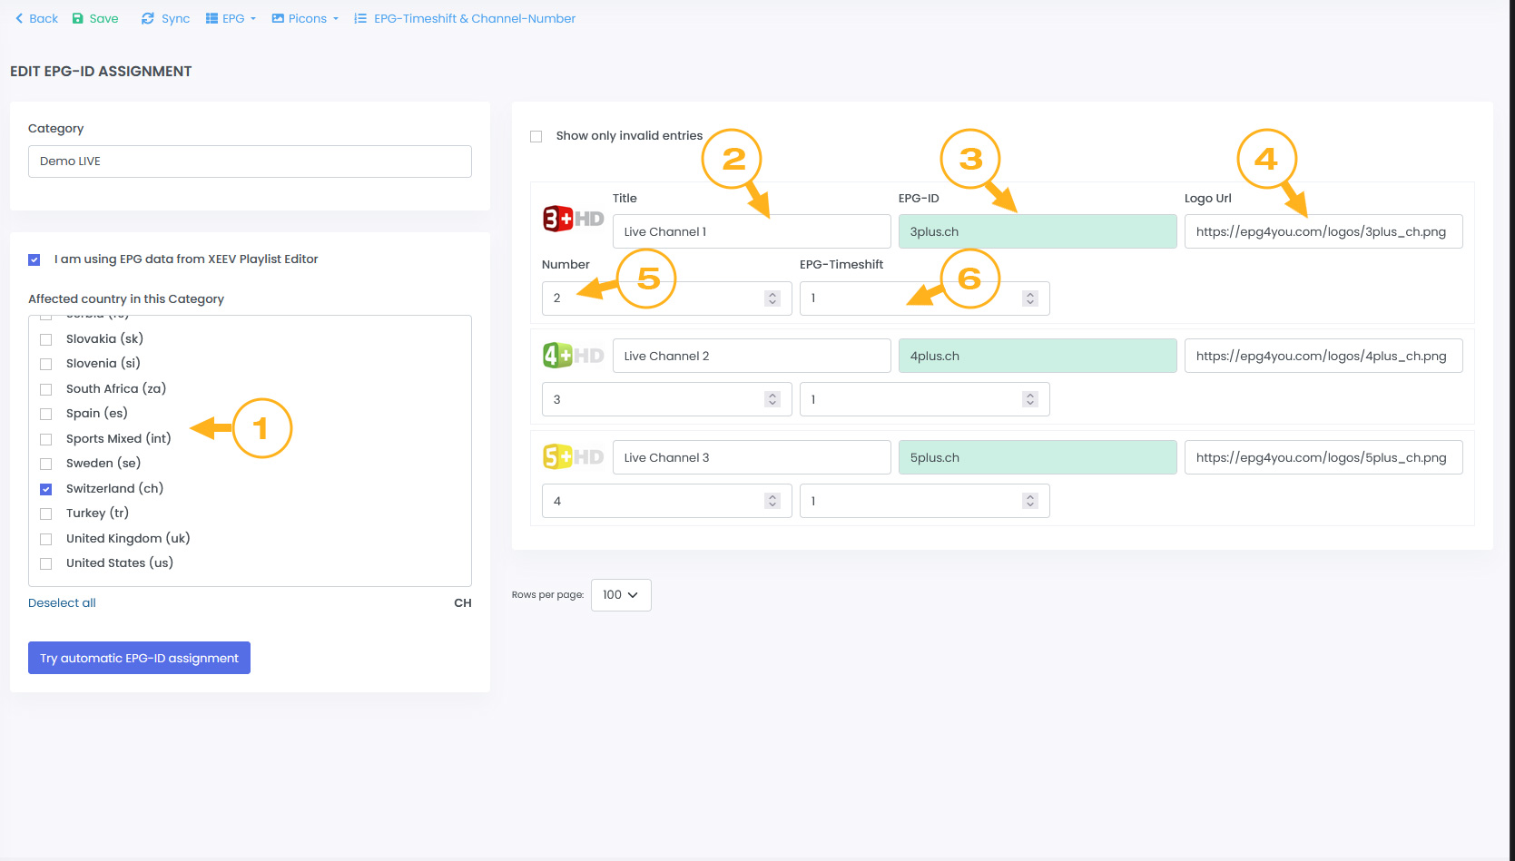Screen dimensions: 1515x861
Task: Open the Rows per page dropdown
Action: pos(621,595)
